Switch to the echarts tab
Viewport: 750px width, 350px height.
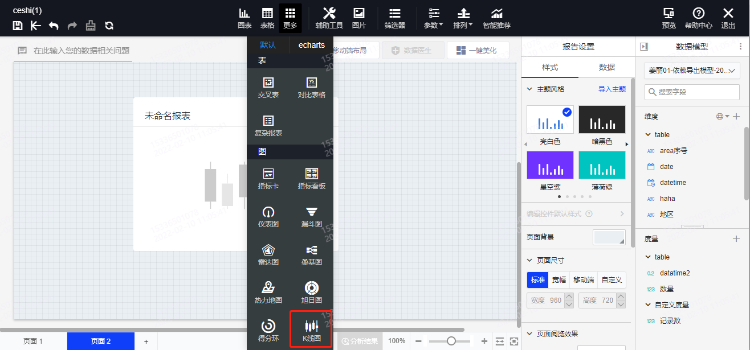tap(312, 45)
